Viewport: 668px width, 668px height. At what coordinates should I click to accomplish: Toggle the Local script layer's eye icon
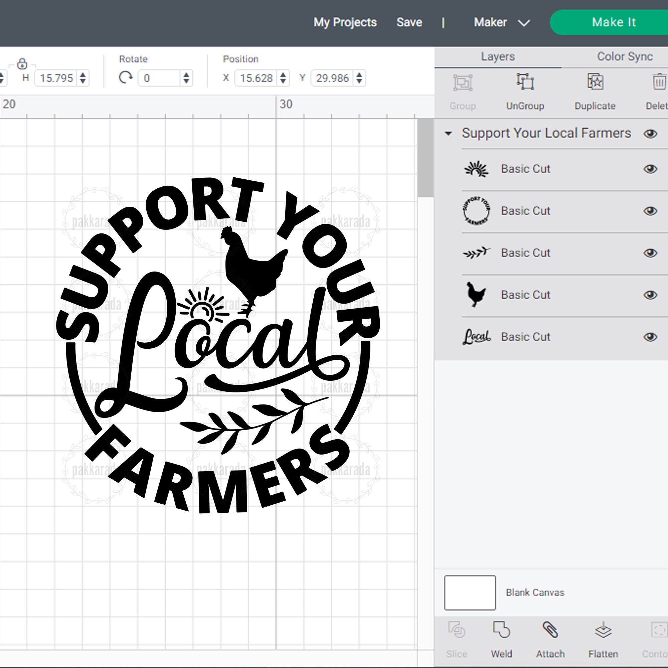(x=649, y=337)
